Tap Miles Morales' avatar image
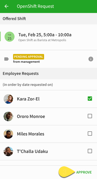 pos(8,134)
